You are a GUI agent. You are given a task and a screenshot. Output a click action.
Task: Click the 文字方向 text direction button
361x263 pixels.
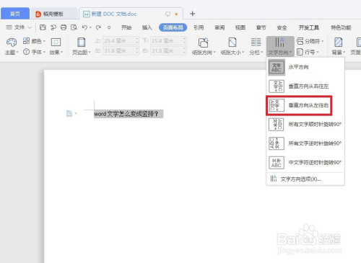click(x=280, y=46)
